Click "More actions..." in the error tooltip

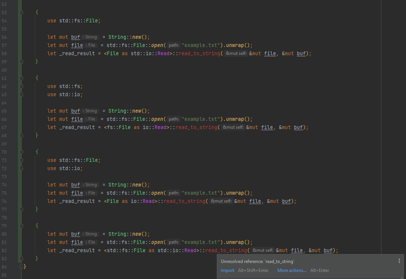(291, 270)
